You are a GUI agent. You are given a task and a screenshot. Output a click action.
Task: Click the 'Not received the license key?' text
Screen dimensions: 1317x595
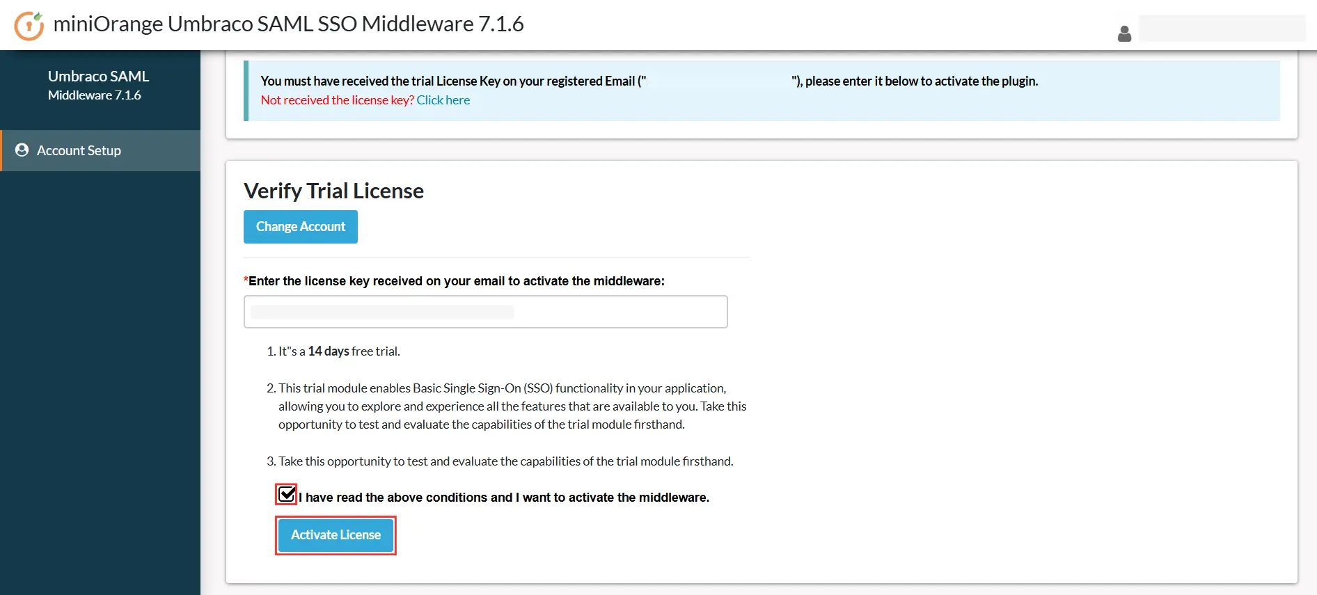pyautogui.click(x=337, y=100)
